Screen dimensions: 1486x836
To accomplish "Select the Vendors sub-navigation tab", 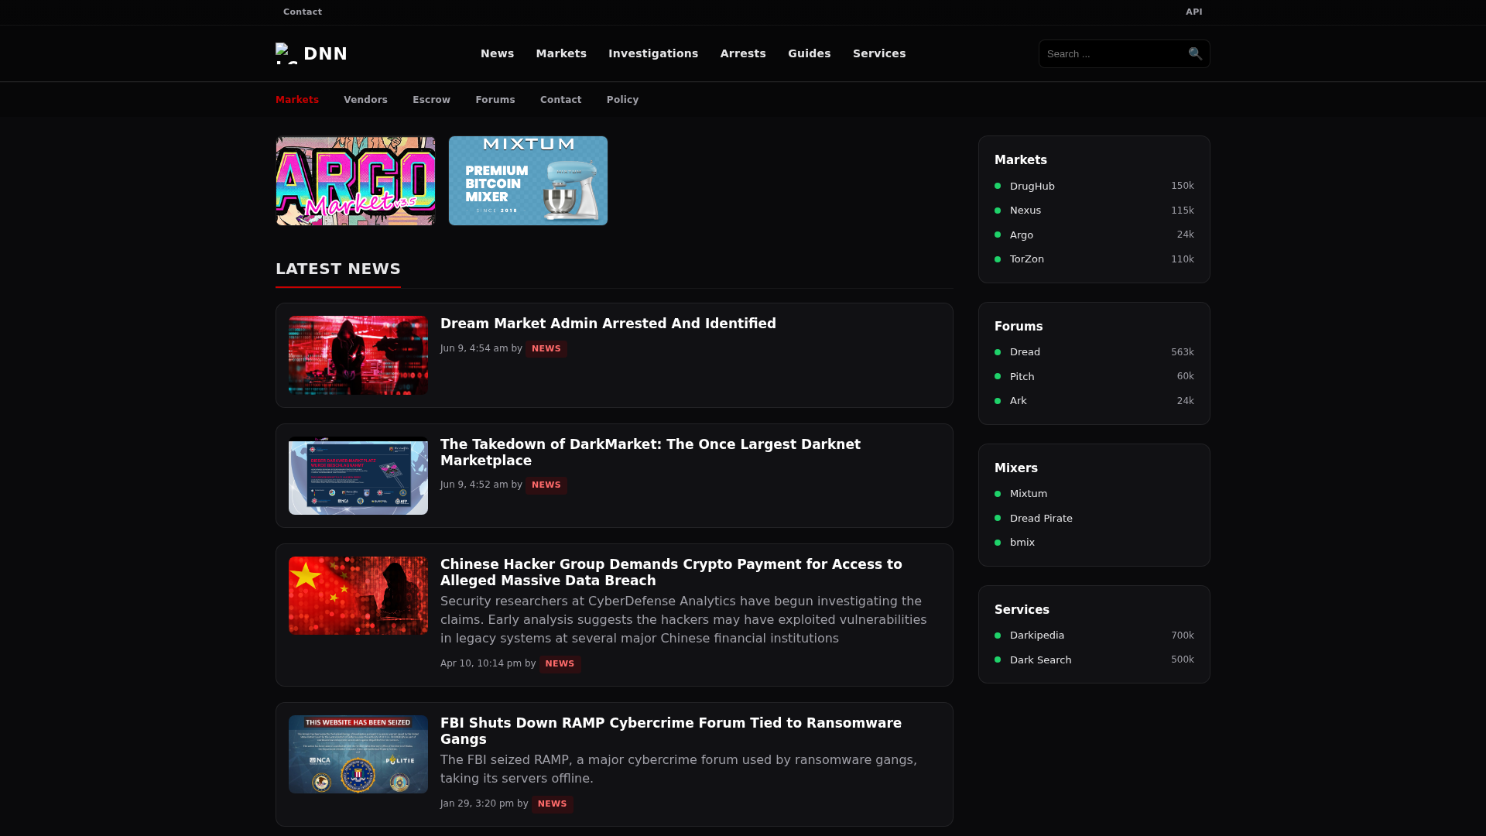I will pyautogui.click(x=365, y=100).
